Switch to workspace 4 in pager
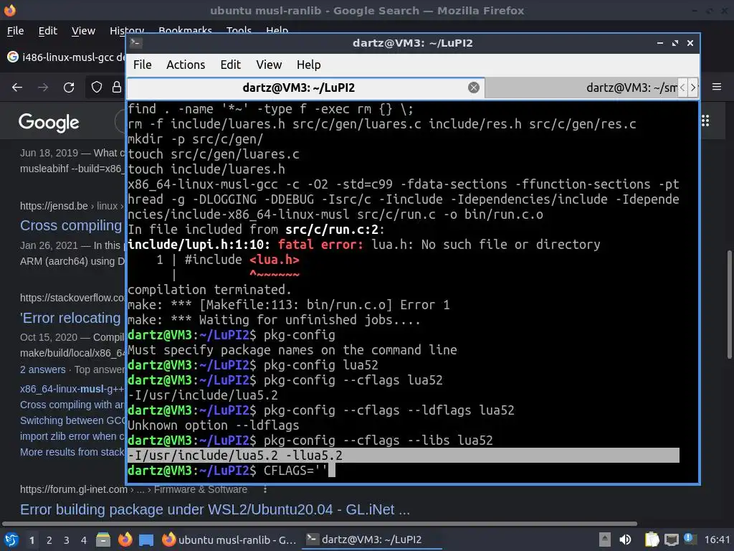This screenshot has width=734, height=551. 84,540
